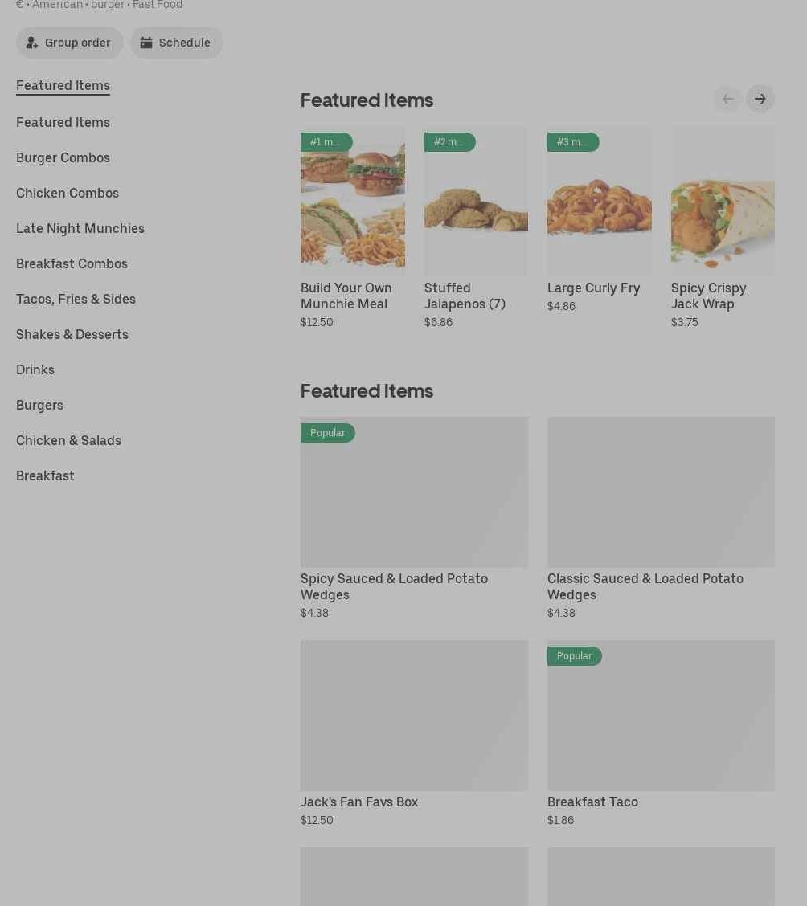Open Late Night Munchies category
Image resolution: width=807 pixels, height=906 pixels.
80,228
